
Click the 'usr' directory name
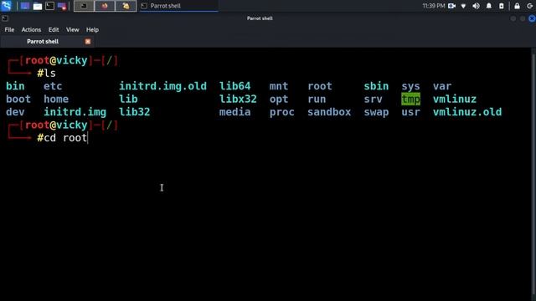(x=410, y=112)
